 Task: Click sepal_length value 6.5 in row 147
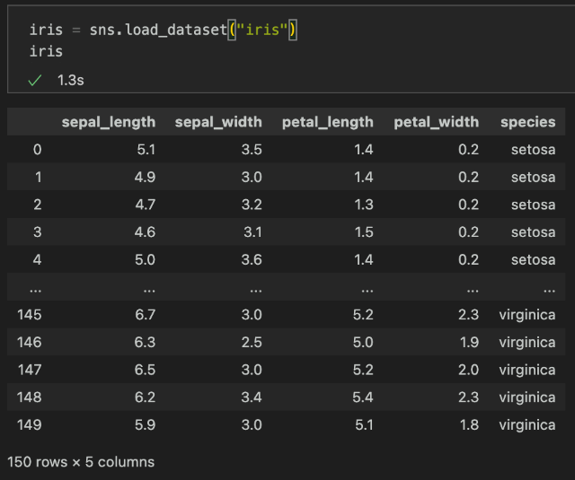tap(145, 370)
